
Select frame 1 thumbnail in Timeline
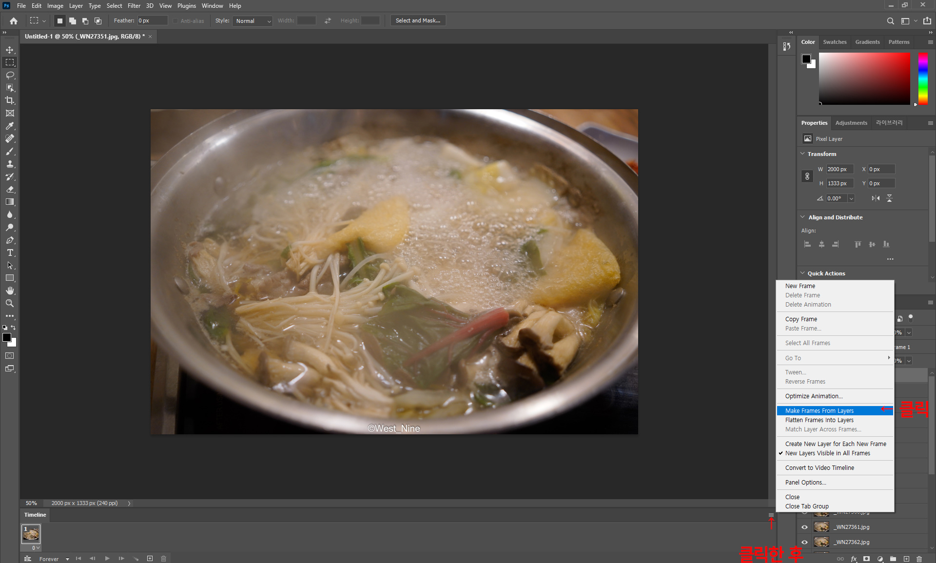pos(31,534)
